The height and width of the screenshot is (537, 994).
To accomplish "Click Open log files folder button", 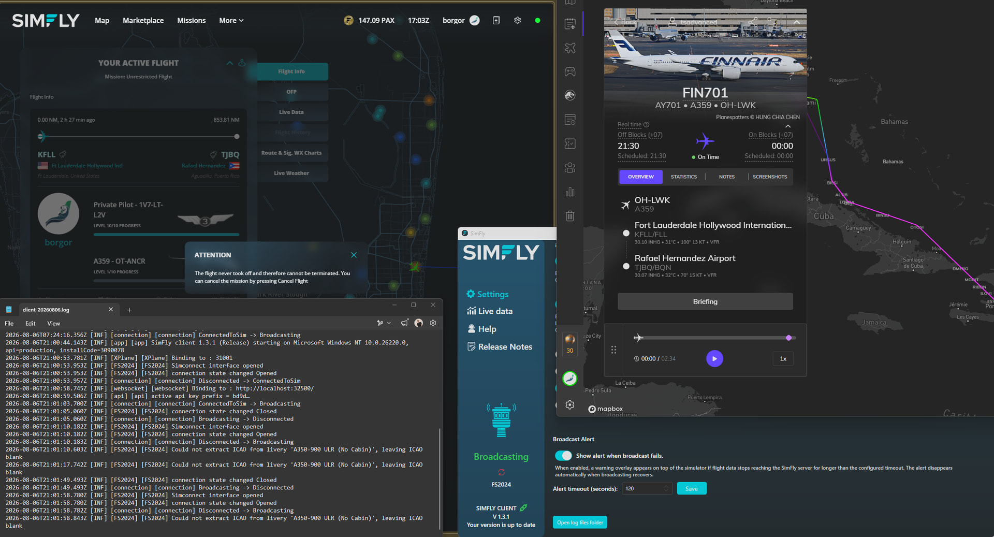I will (580, 523).
